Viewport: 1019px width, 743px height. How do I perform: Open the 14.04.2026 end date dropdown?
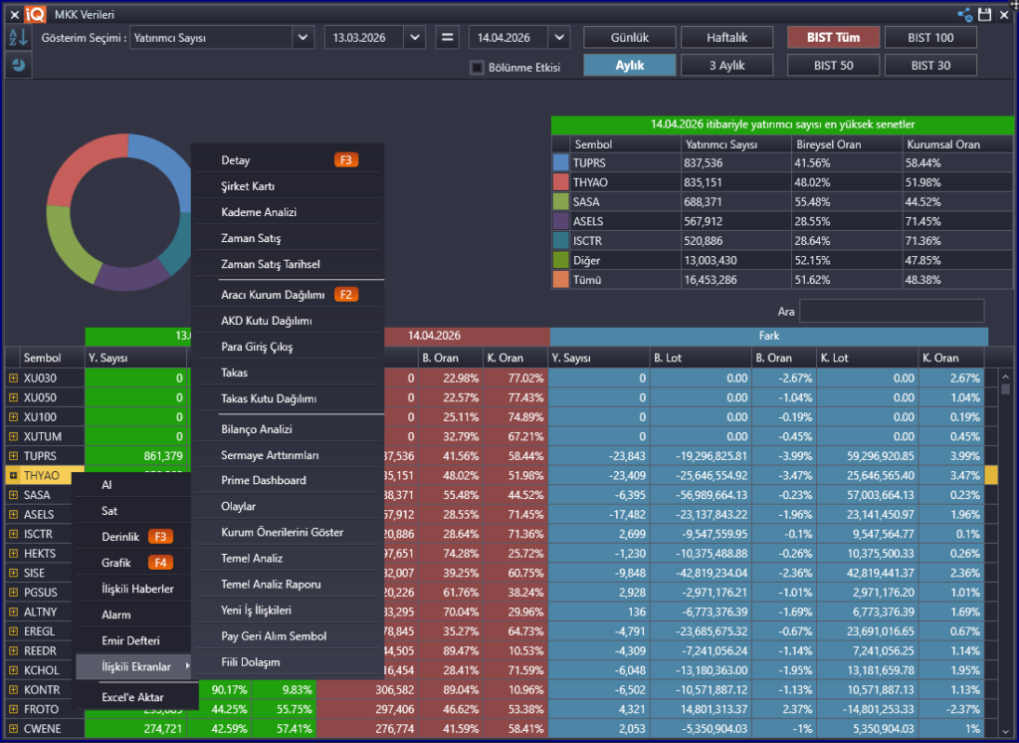click(x=558, y=38)
